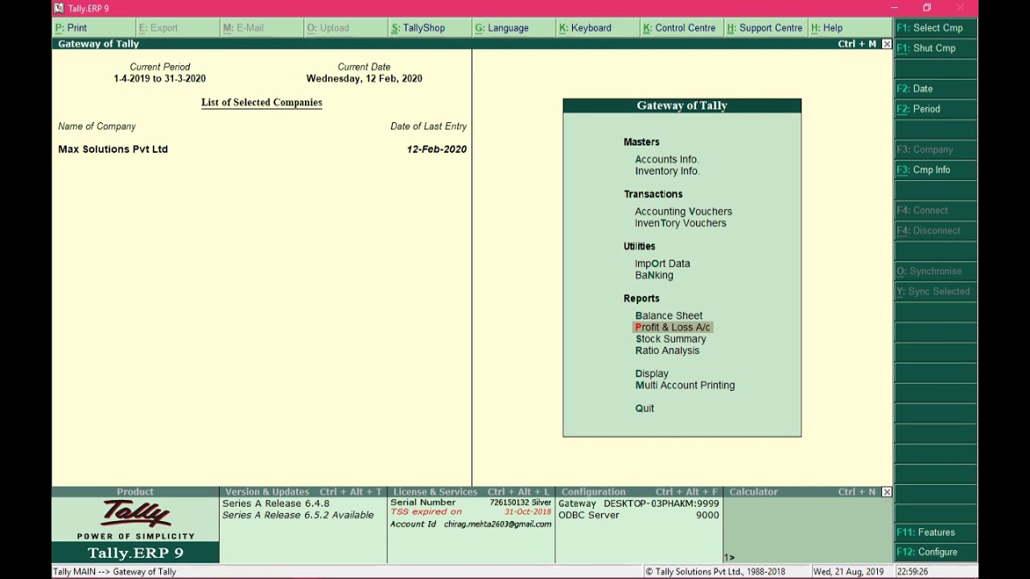Click F4: Disconnect button
The image size is (1030, 579).
tap(935, 231)
